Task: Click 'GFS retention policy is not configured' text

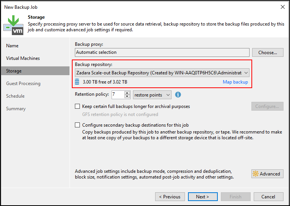Action: click(x=120, y=114)
